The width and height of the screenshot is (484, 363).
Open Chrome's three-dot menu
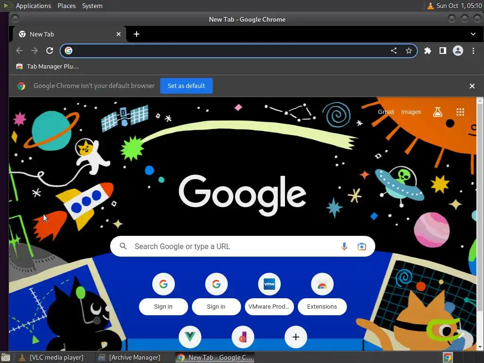473,51
